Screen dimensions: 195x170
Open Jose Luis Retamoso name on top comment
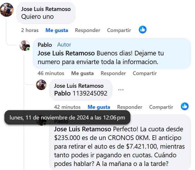click(x=46, y=9)
